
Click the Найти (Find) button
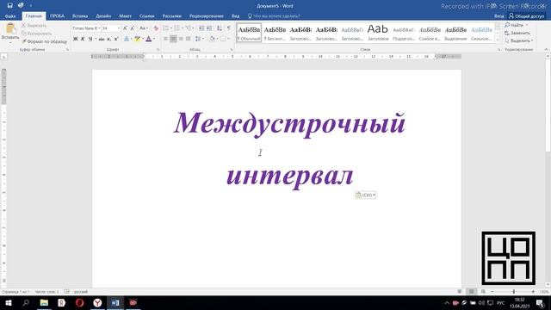(x=517, y=25)
